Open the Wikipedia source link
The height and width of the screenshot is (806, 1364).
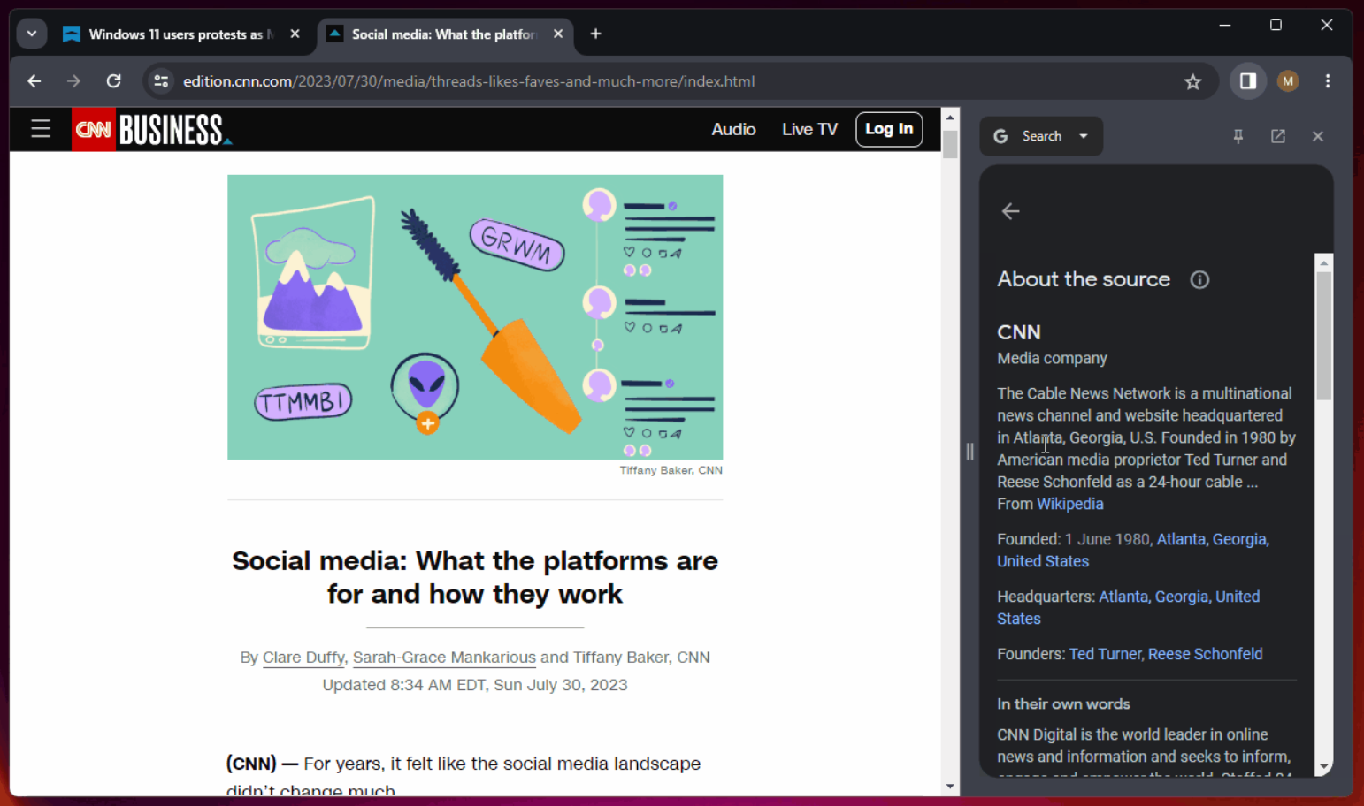click(x=1070, y=504)
